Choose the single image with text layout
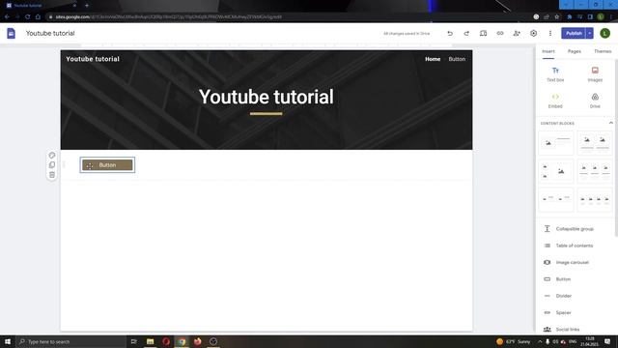Image resolution: width=618 pixels, height=348 pixels. [x=556, y=143]
